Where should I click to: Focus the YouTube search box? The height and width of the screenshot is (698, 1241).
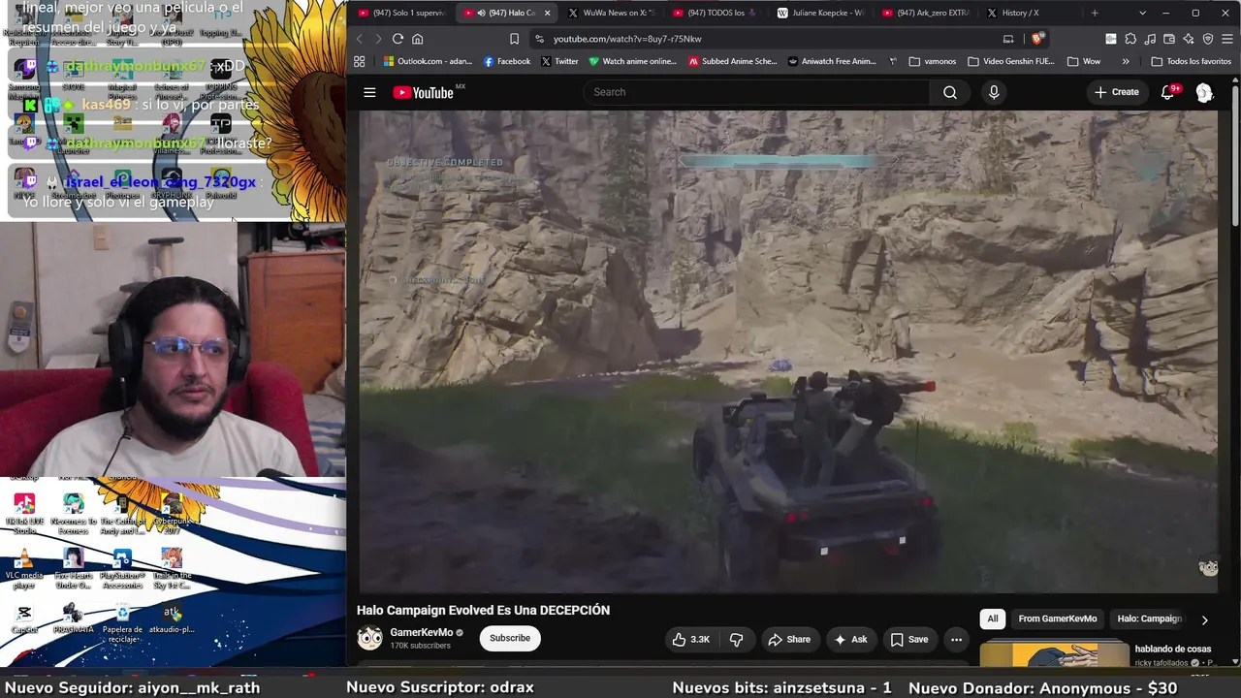pos(757,92)
